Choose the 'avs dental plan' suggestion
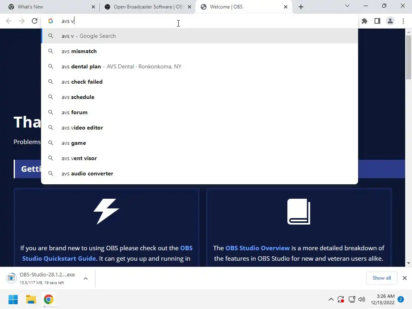The height and width of the screenshot is (309, 412). coord(200,66)
